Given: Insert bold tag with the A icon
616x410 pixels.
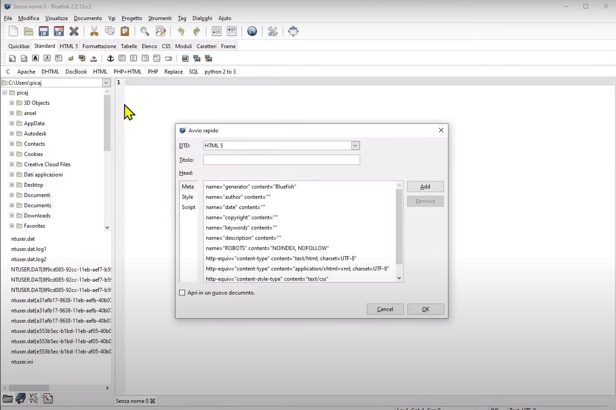Looking at the screenshot, I should click(x=36, y=58).
